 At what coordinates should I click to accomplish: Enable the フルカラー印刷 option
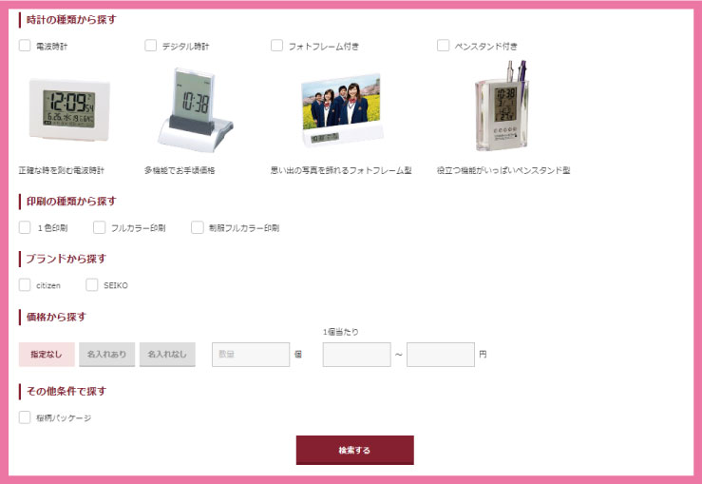coord(99,227)
